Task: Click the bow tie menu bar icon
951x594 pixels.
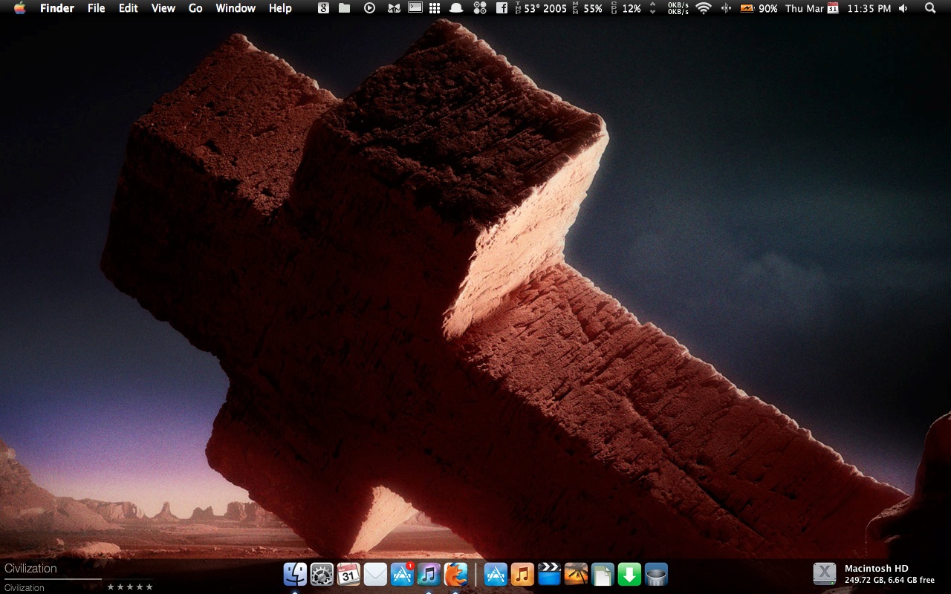Action: pos(394,8)
